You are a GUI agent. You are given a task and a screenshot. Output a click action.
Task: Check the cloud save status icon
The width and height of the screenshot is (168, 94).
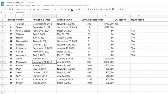(x=33, y=2)
